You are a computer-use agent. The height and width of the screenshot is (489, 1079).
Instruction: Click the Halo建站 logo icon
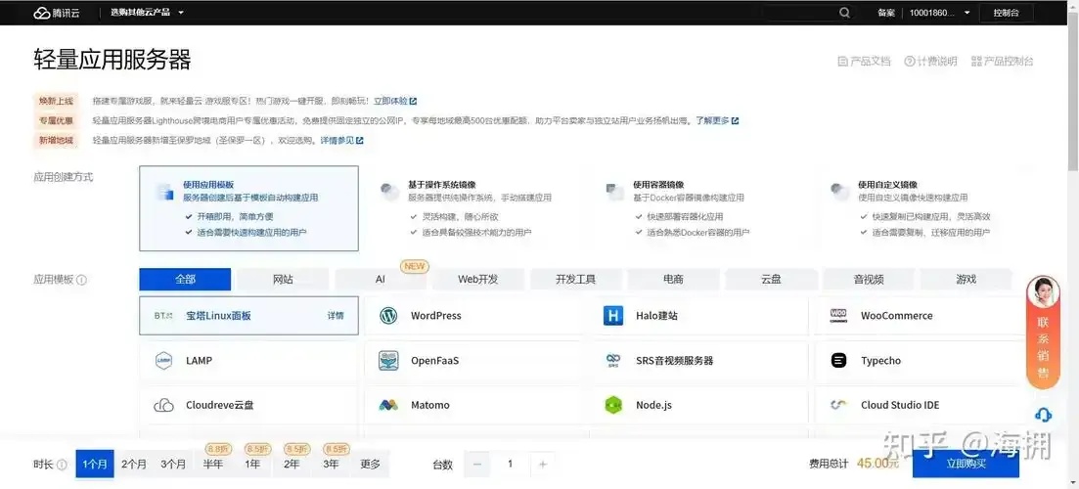pyautogui.click(x=613, y=316)
